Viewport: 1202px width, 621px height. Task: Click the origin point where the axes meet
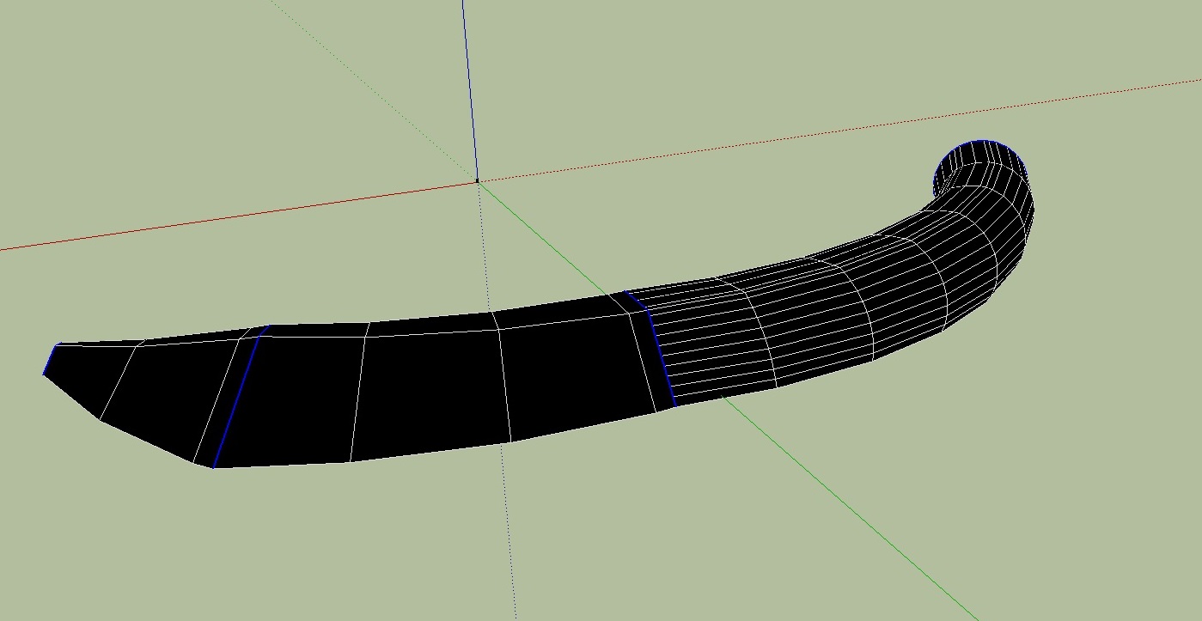tap(477, 180)
